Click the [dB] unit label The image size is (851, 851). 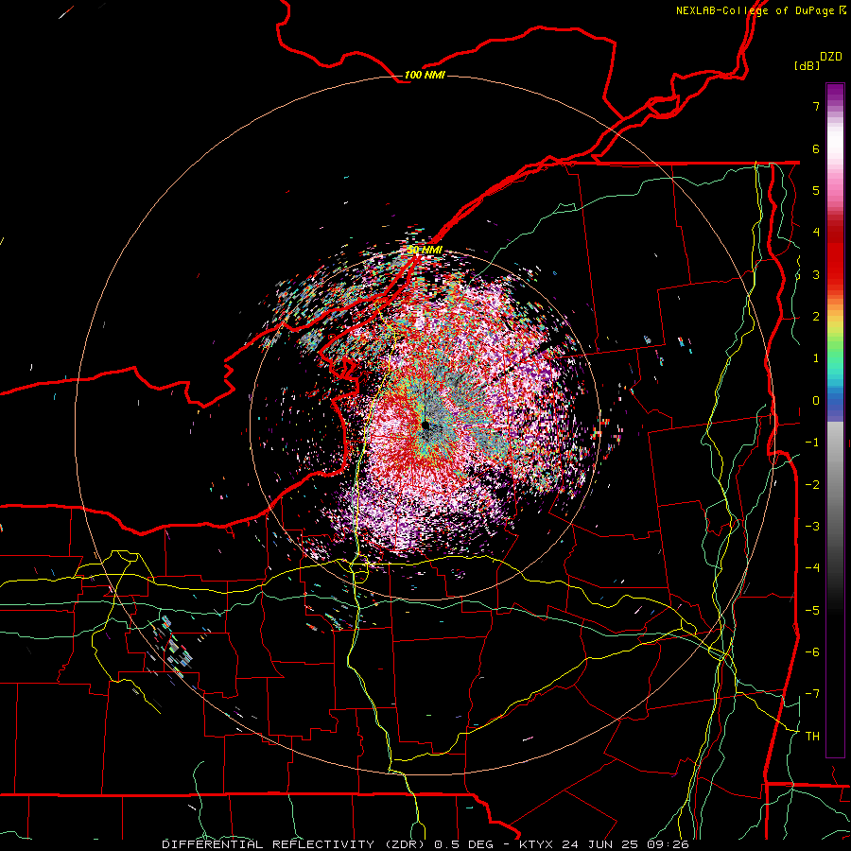[807, 66]
